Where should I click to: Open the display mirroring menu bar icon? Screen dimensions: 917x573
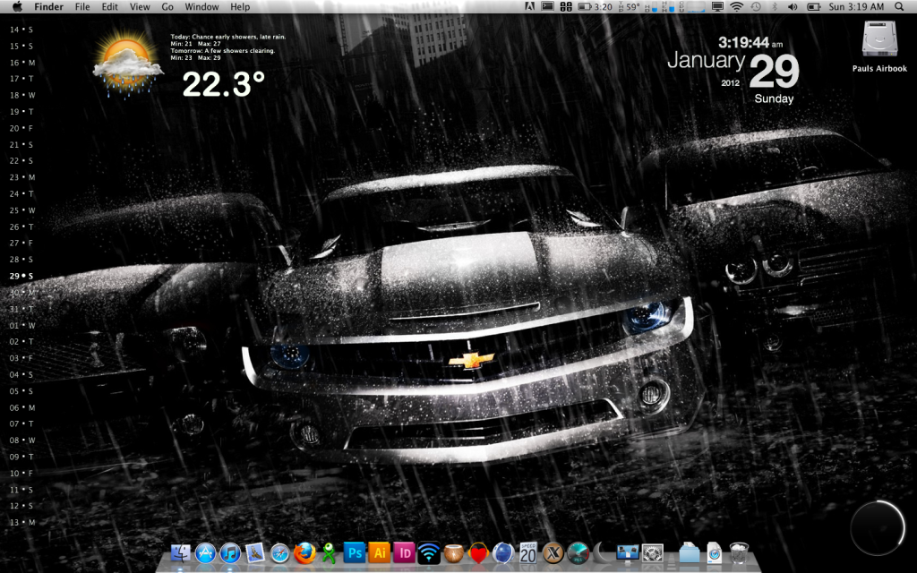click(717, 6)
